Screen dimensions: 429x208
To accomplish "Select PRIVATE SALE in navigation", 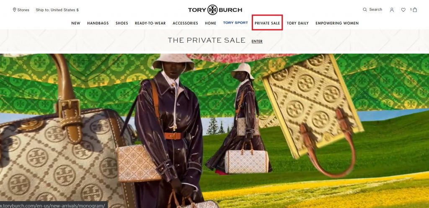I will tap(267, 23).
